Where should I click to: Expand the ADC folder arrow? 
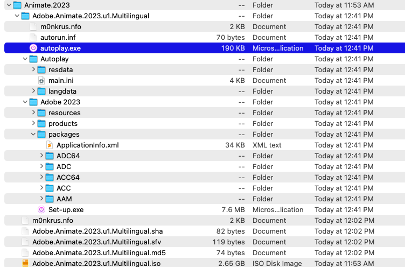pos(41,166)
